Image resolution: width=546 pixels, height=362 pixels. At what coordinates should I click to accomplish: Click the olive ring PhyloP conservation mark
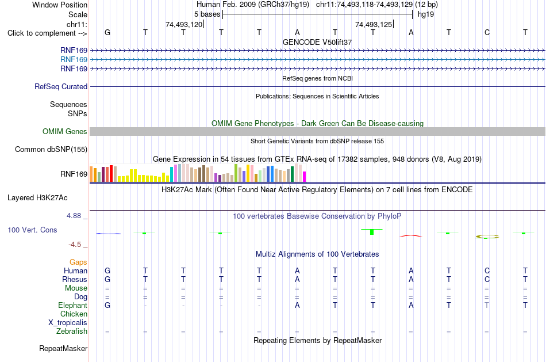(x=487, y=237)
